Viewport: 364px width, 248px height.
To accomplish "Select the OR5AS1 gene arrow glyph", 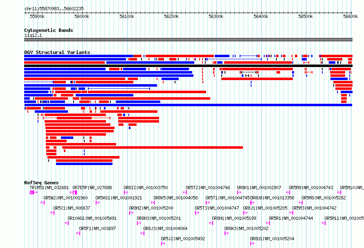I will coord(98,203).
